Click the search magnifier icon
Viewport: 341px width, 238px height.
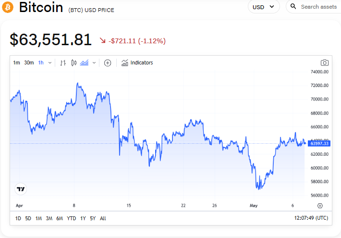click(x=293, y=7)
